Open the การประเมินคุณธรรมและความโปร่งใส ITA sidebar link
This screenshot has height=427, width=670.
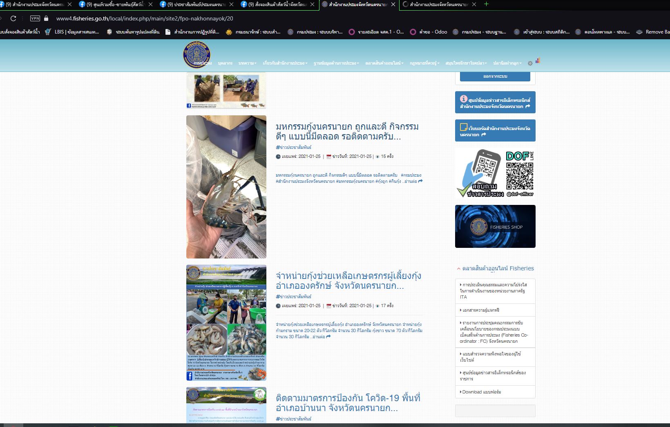point(495,291)
